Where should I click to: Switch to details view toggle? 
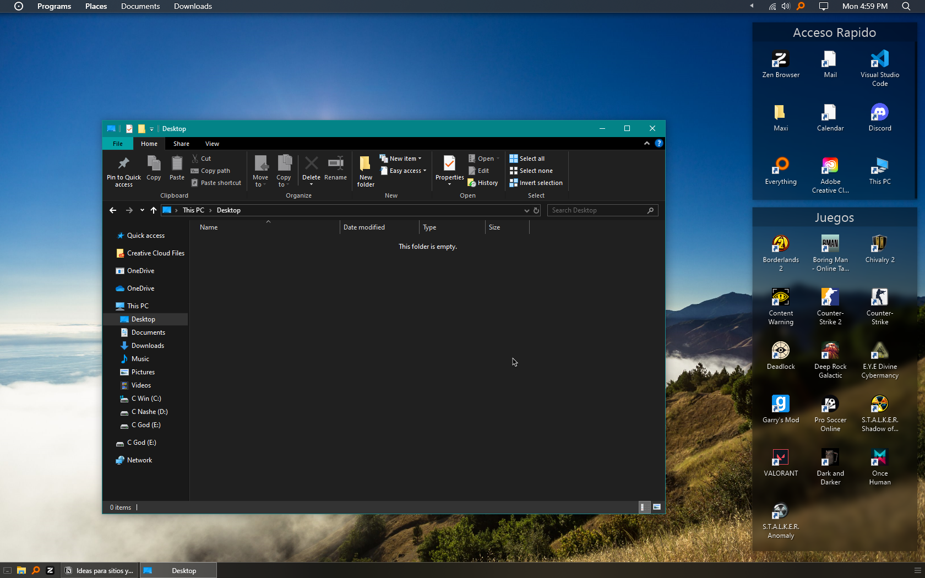point(643,507)
